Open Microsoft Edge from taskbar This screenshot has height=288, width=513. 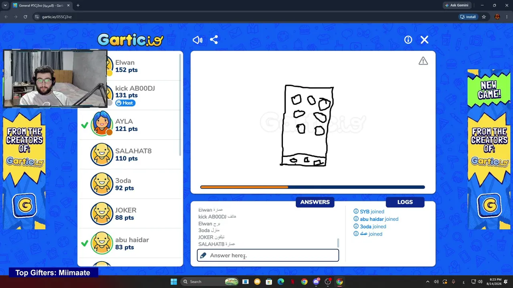[x=281, y=282]
